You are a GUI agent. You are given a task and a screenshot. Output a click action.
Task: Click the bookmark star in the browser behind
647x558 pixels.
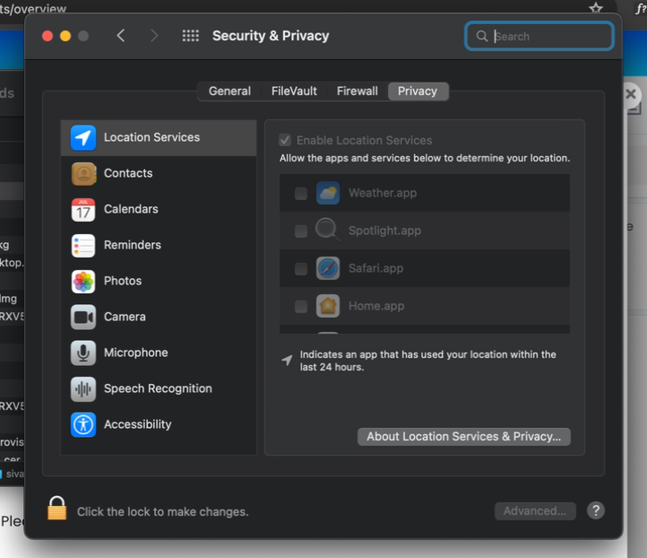click(x=596, y=7)
